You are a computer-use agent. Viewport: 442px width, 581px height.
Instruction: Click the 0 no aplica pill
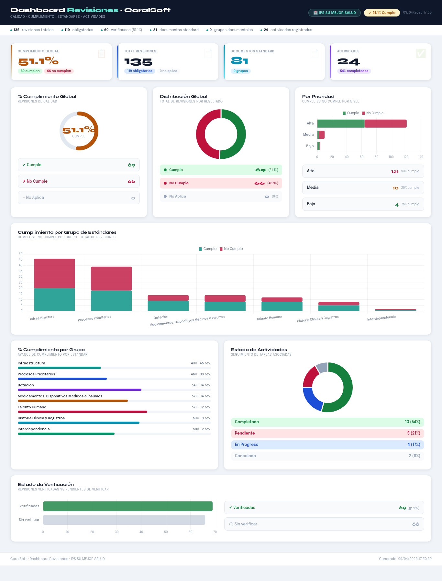point(168,71)
